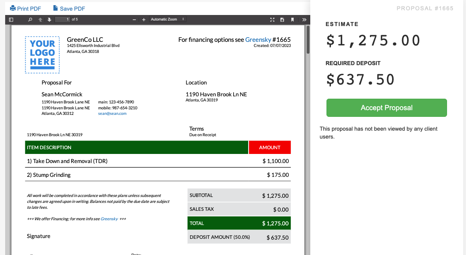Click the bookmark current view icon
The height and width of the screenshot is (255, 466).
click(292, 19)
